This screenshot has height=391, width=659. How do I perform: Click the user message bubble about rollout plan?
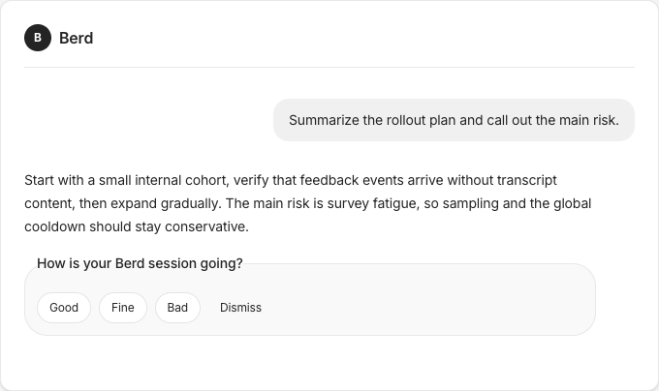[x=454, y=120]
